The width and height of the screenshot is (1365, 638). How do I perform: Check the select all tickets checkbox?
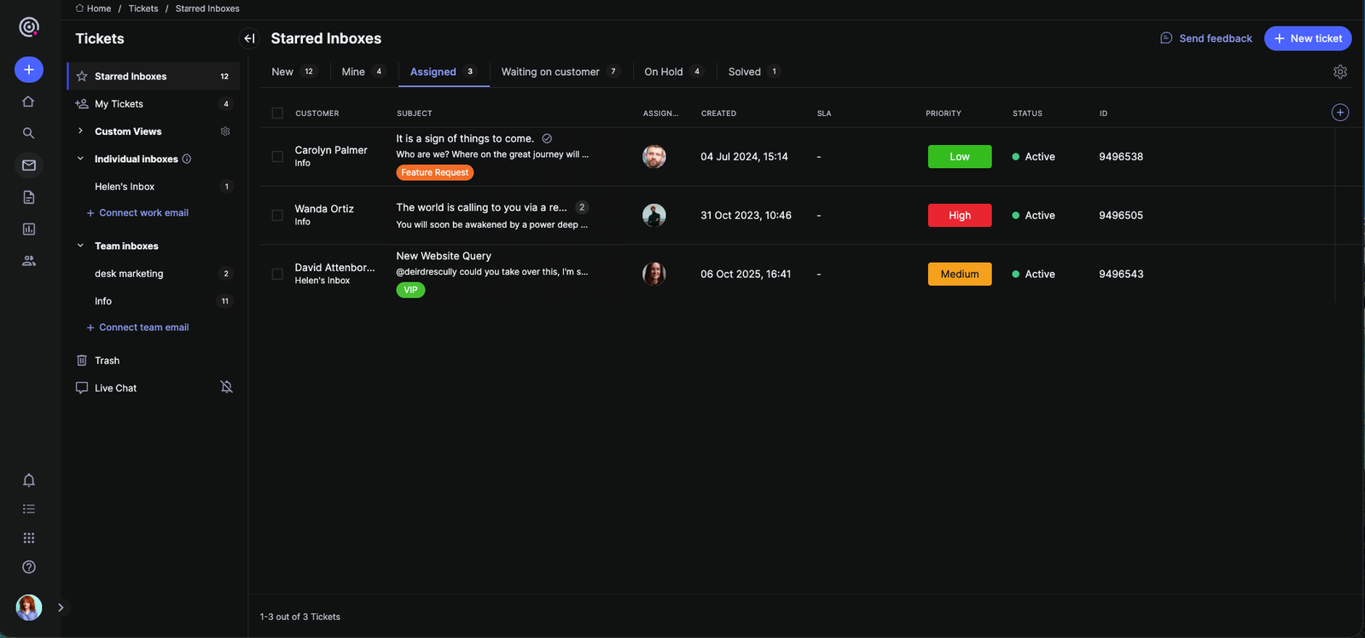point(277,113)
